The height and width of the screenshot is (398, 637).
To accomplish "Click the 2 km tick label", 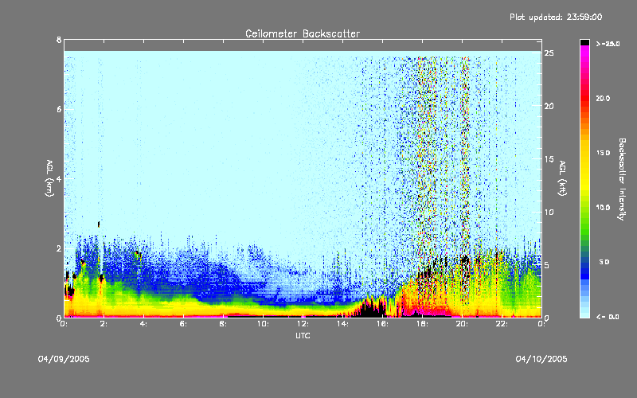I will click(x=59, y=248).
